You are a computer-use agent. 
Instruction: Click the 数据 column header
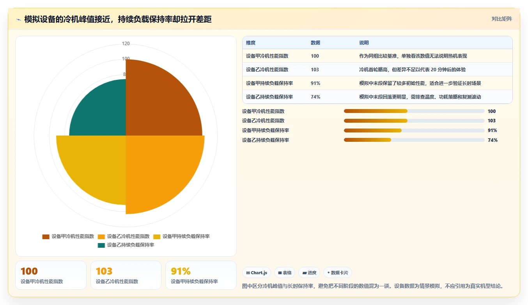315,43
